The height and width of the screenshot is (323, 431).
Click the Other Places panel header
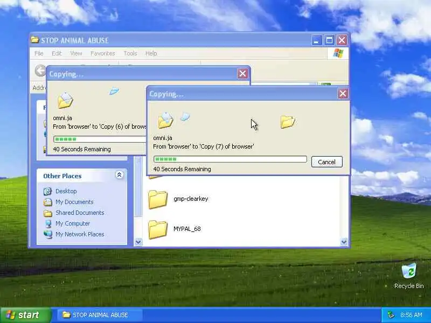coord(82,176)
